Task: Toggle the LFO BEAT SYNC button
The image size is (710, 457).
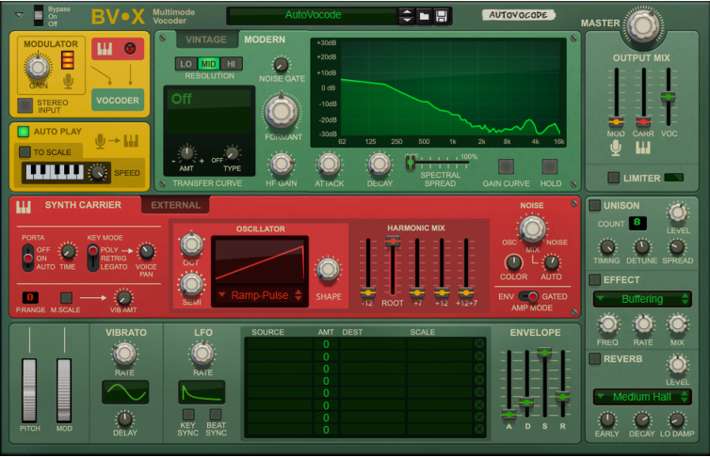Action: point(216,414)
